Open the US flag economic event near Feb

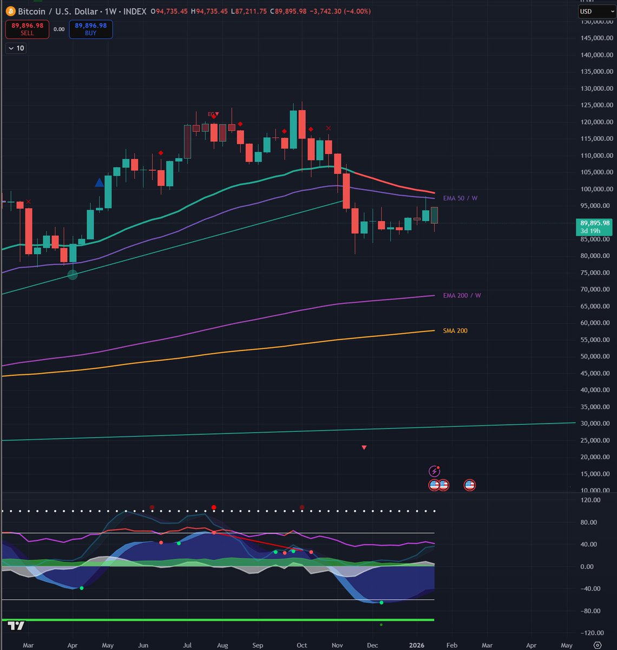470,485
